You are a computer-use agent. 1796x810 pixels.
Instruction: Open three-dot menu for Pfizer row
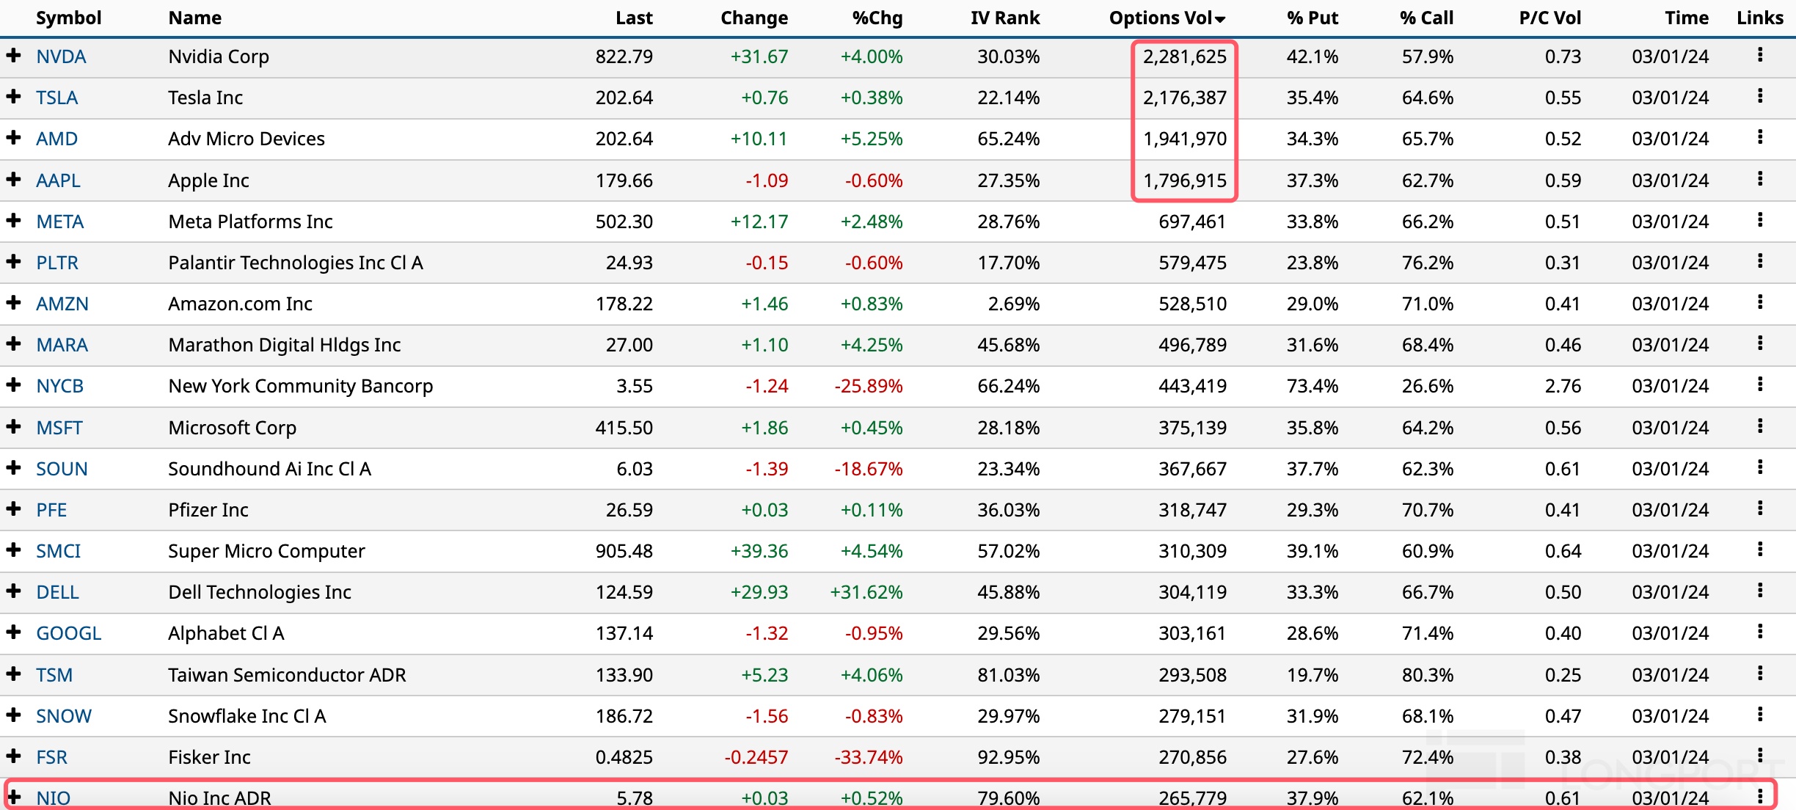point(1759,508)
